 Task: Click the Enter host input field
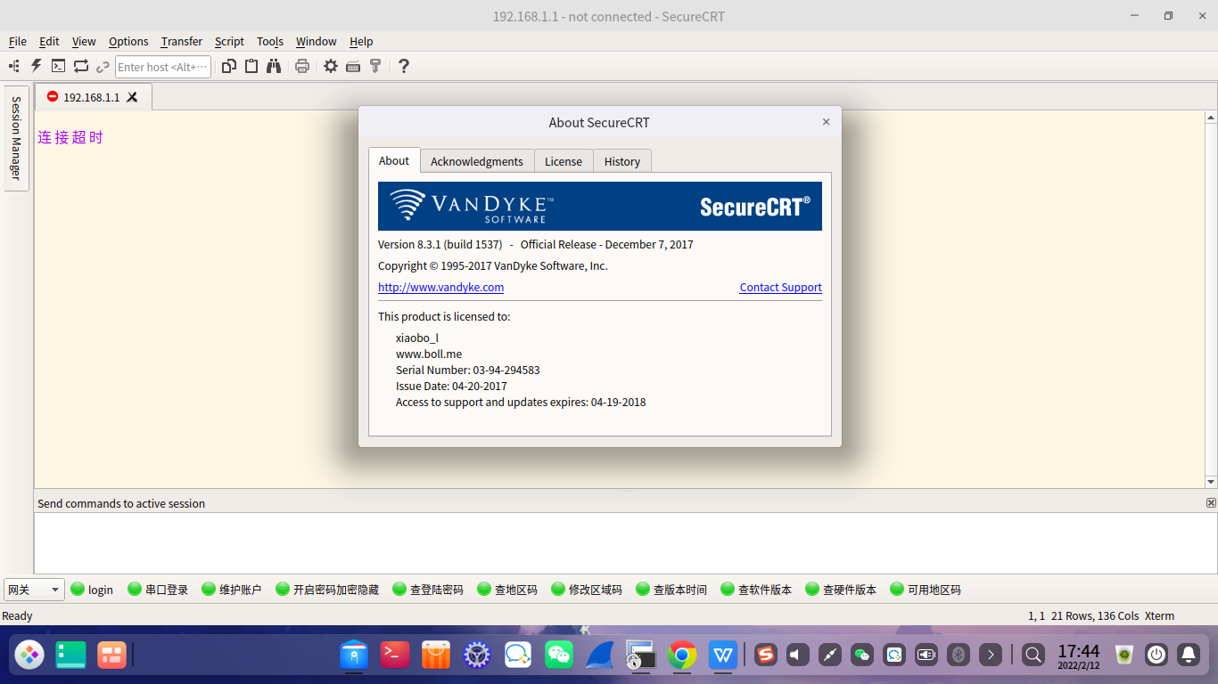[x=163, y=67]
